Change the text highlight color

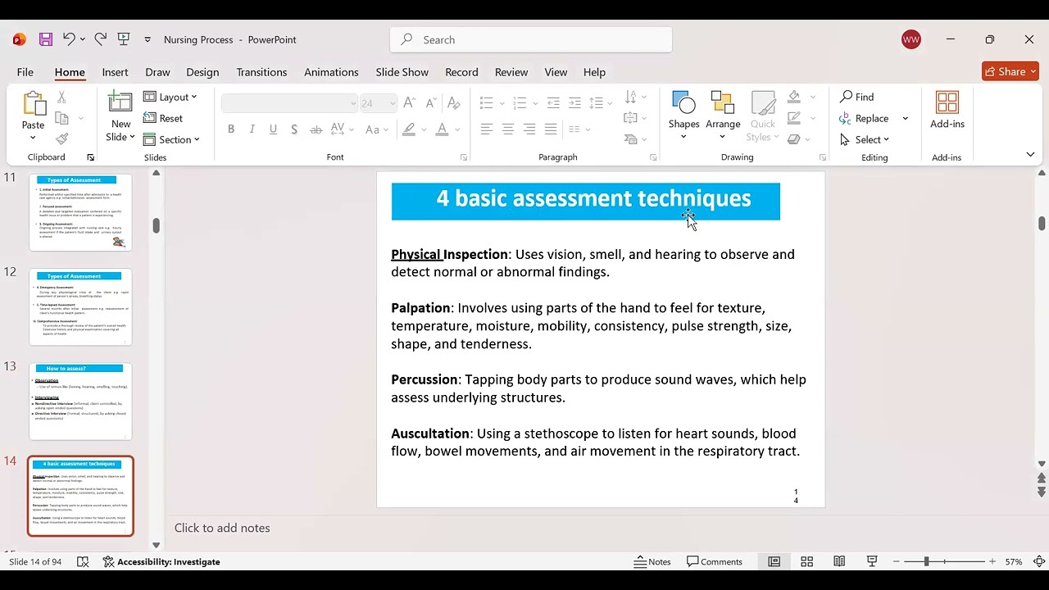pos(408,129)
